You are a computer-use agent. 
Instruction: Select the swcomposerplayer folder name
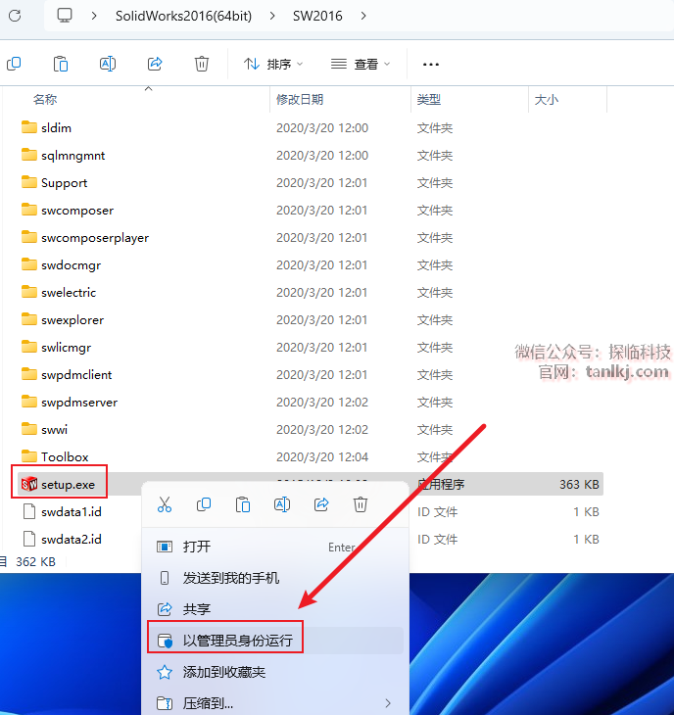[x=95, y=238]
